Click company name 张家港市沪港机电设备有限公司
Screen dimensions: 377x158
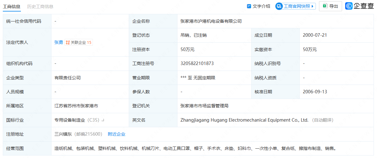[x=211, y=21]
